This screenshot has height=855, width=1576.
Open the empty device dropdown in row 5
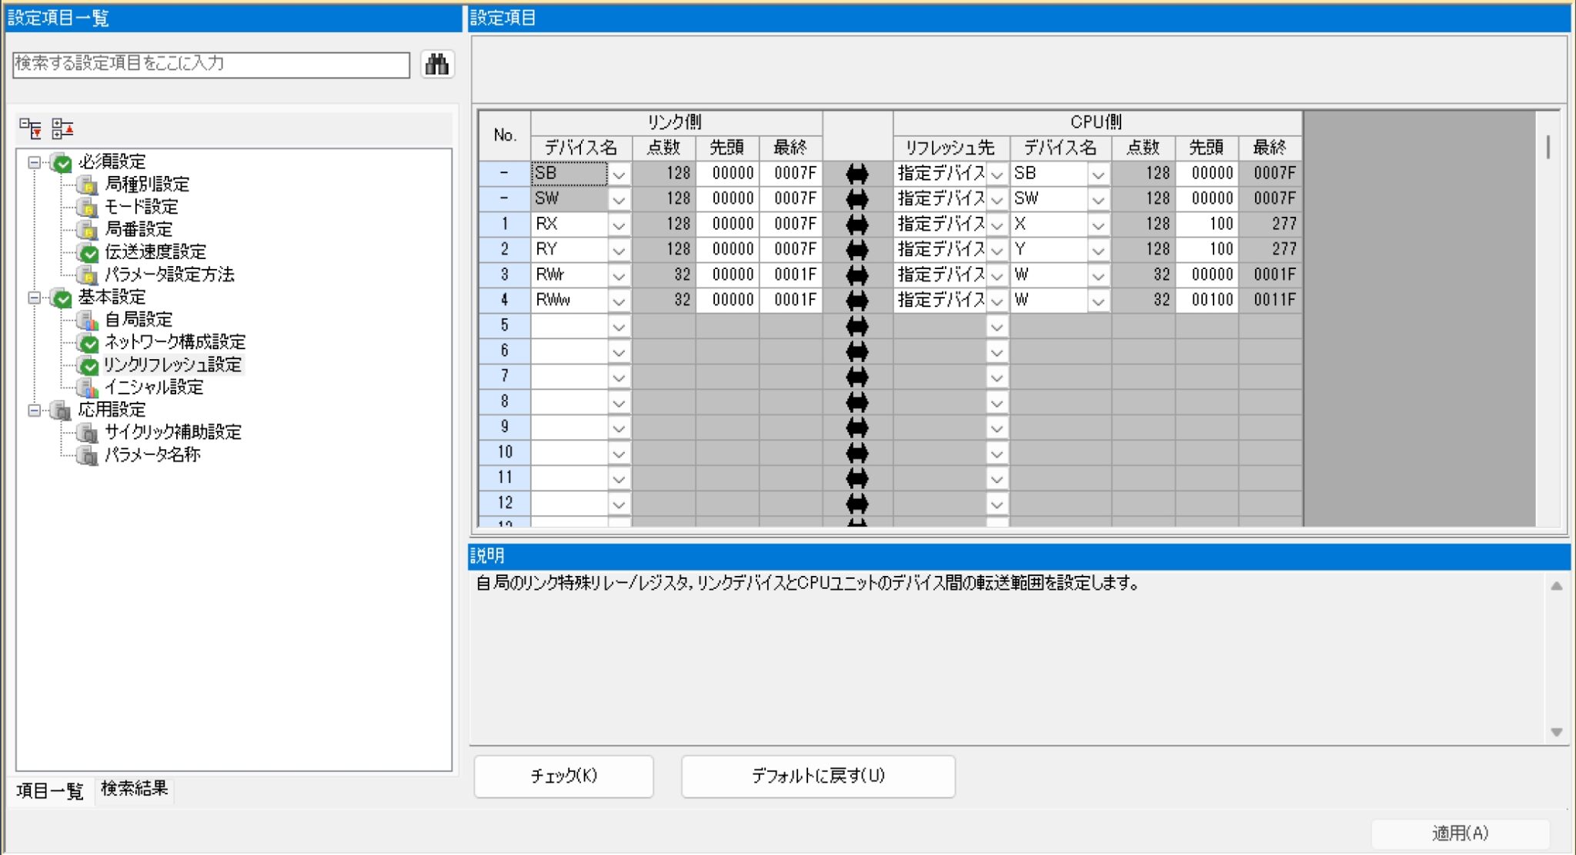(x=618, y=325)
